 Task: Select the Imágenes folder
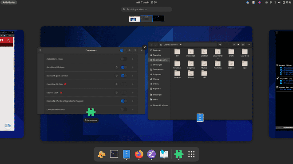191,65
